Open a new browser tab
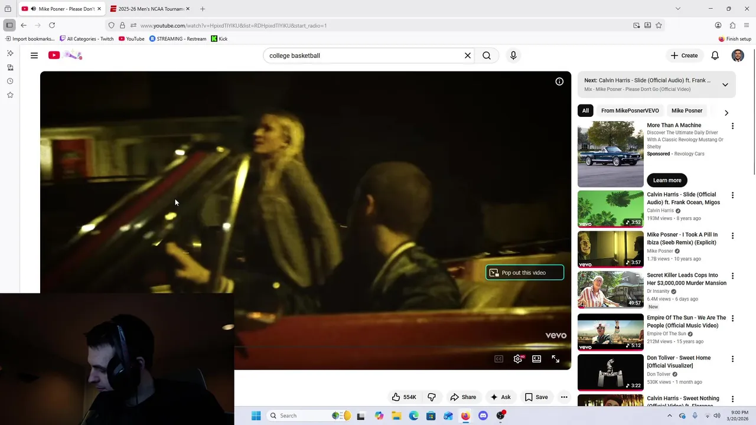 tap(203, 9)
